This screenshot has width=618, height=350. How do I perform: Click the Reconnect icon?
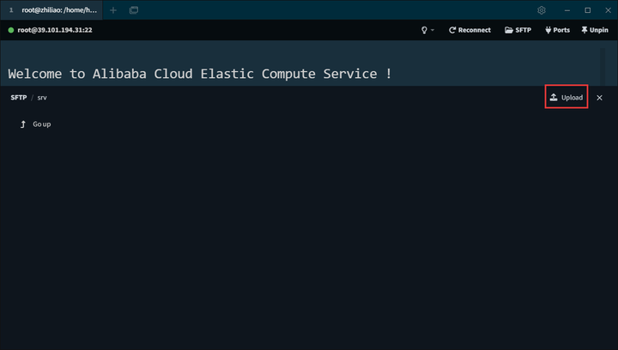[x=452, y=30]
